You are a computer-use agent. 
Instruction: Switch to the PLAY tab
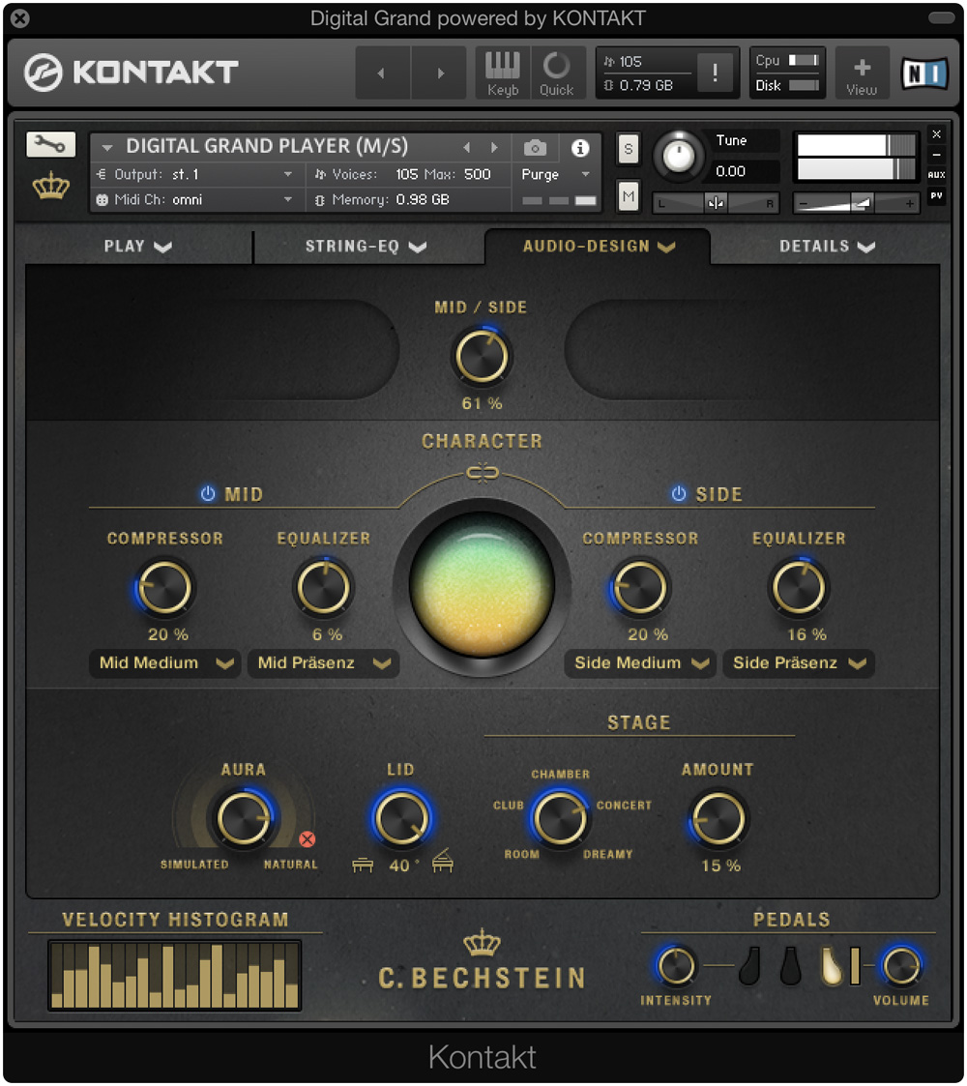138,247
